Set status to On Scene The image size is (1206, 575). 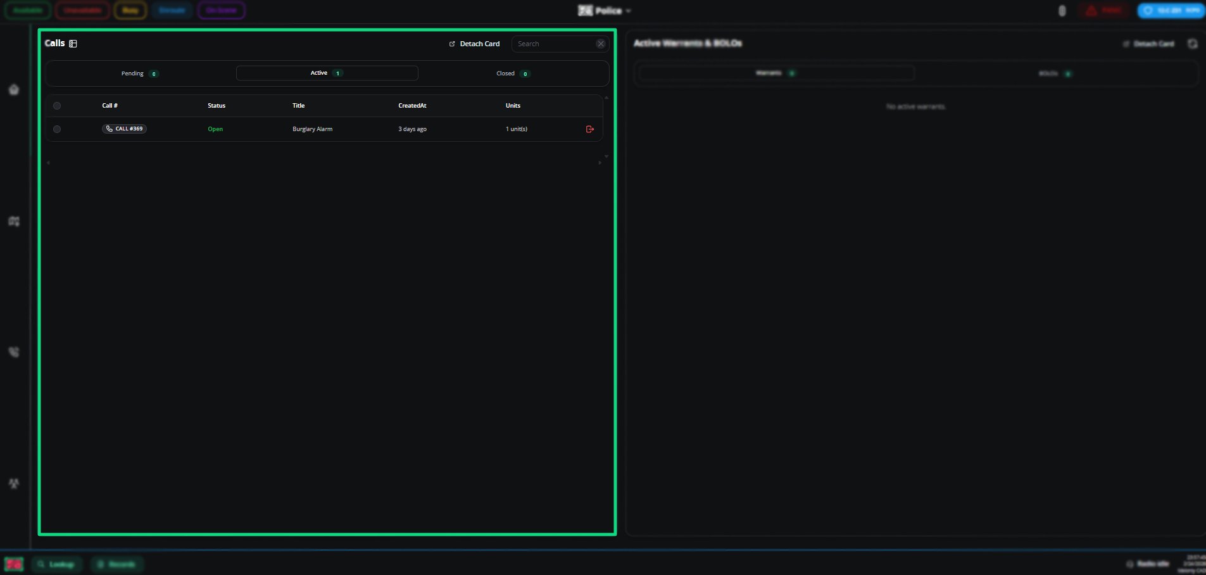click(x=221, y=10)
